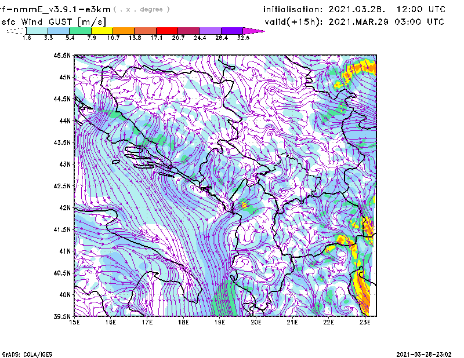Click the small yellow gust spot near 42N
464x358 pixels.
[x=245, y=204]
